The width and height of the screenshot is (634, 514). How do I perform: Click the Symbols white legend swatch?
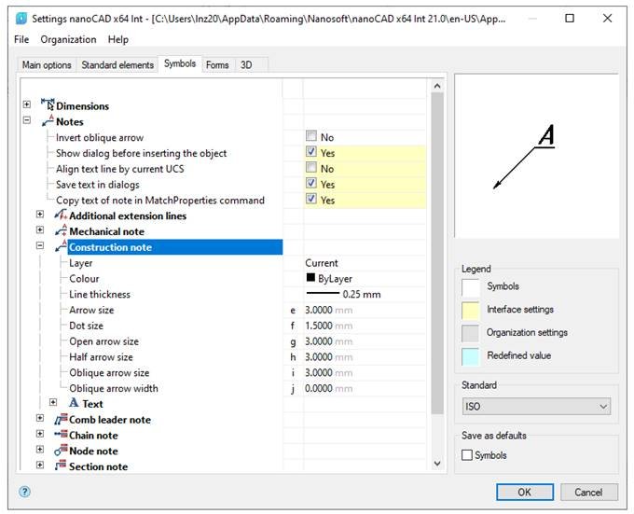[x=470, y=286]
